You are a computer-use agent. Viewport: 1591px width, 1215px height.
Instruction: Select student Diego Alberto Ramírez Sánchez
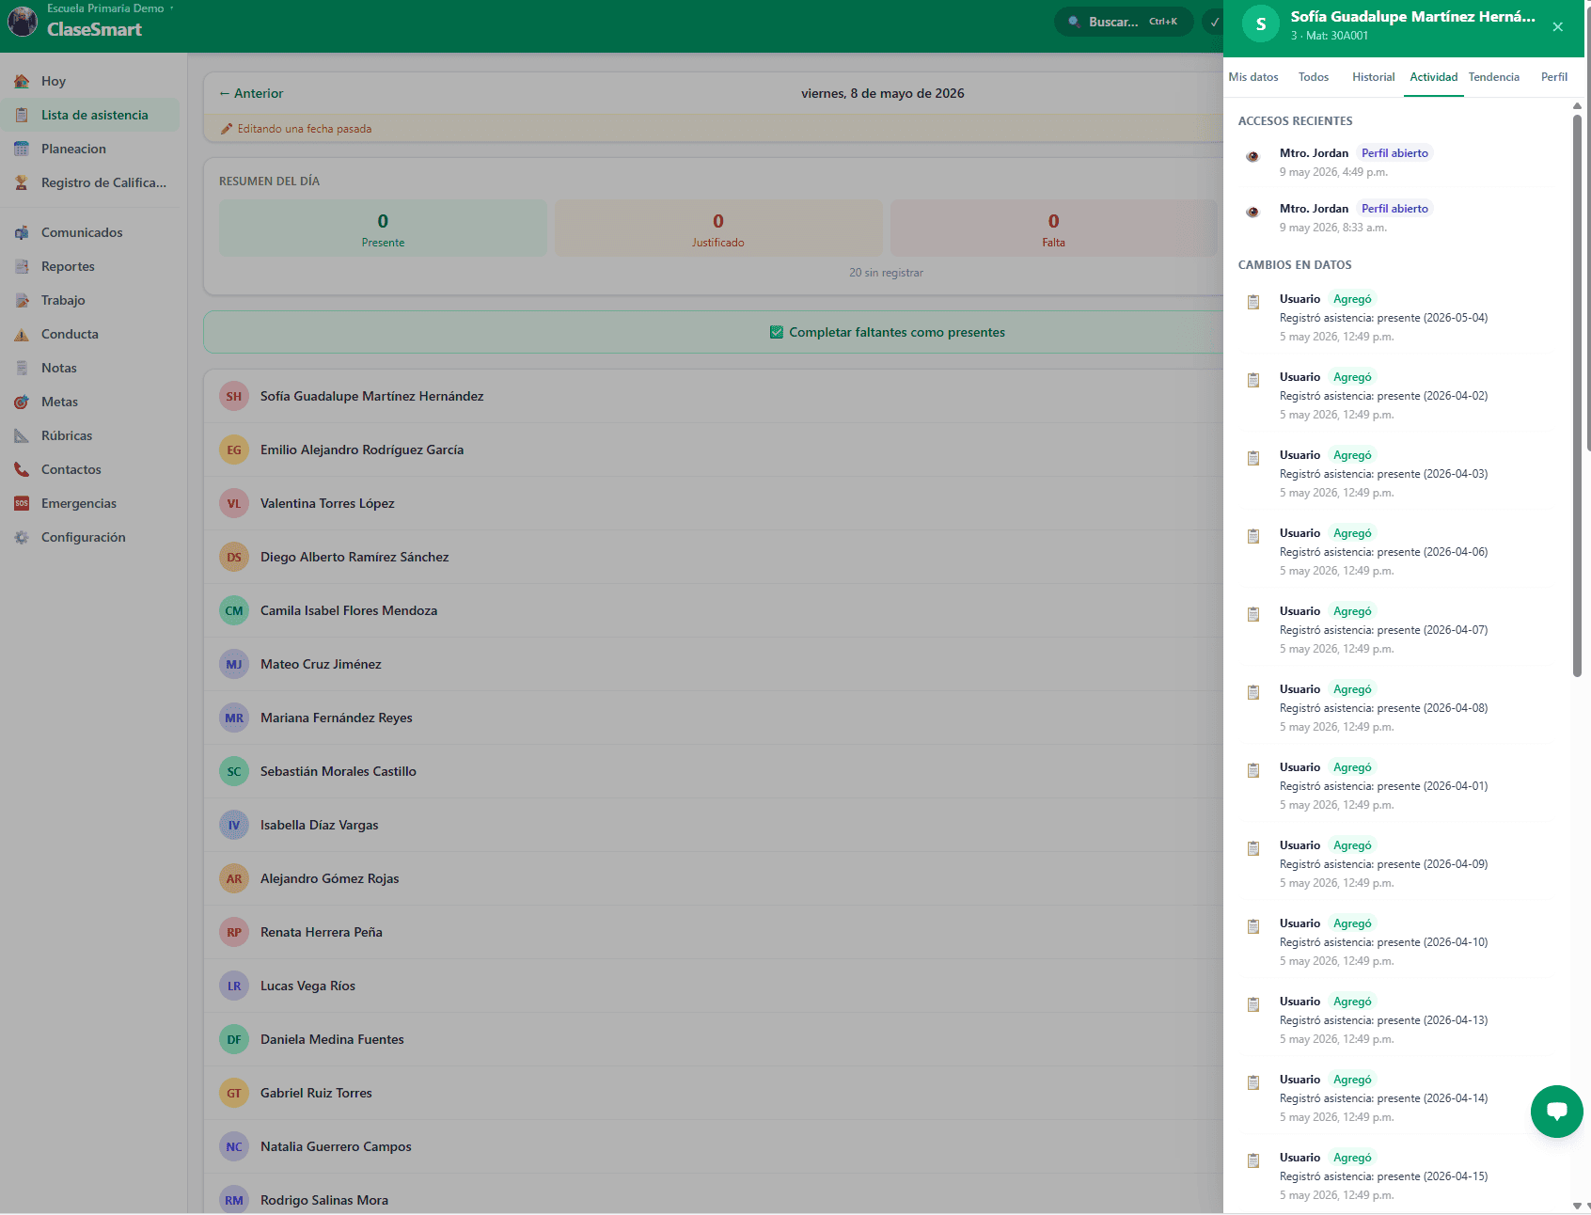click(x=714, y=557)
